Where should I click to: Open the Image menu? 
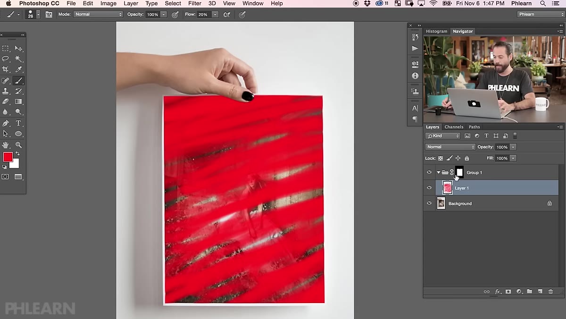108,3
